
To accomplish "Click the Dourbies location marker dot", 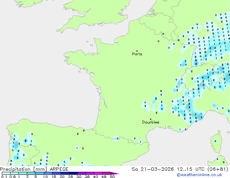I will (151, 119).
